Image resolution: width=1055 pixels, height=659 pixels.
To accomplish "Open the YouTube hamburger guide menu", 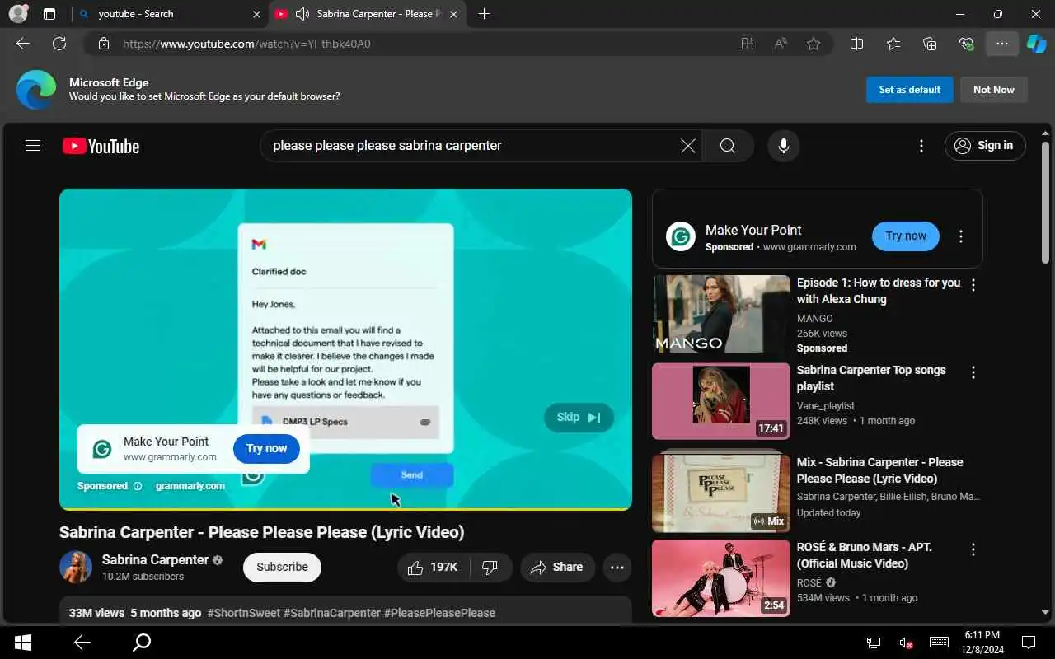I will coord(33,146).
